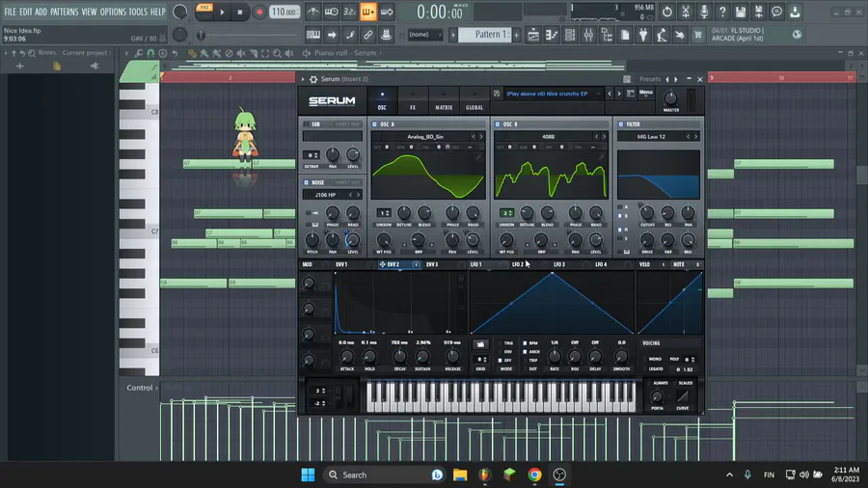868x488 pixels.
Task: Open Serum's Menu button
Action: point(645,93)
